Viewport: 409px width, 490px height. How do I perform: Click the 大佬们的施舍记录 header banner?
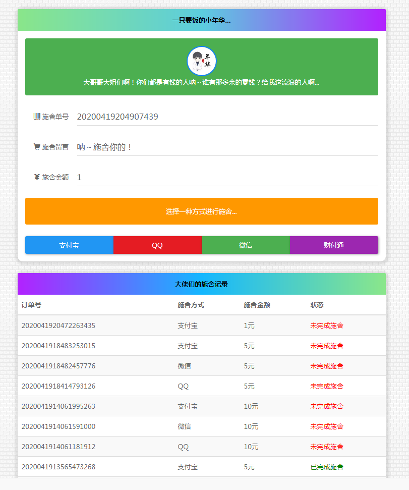(201, 284)
